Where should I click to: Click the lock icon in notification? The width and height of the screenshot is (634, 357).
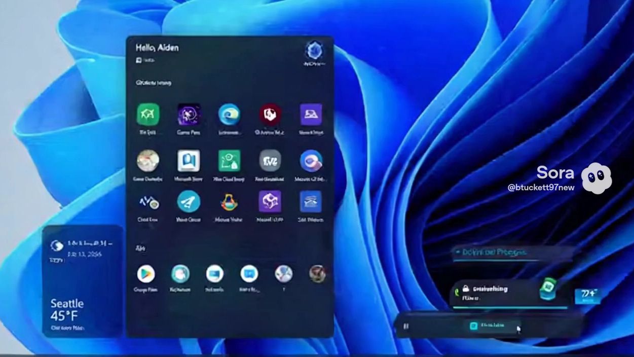(465, 288)
